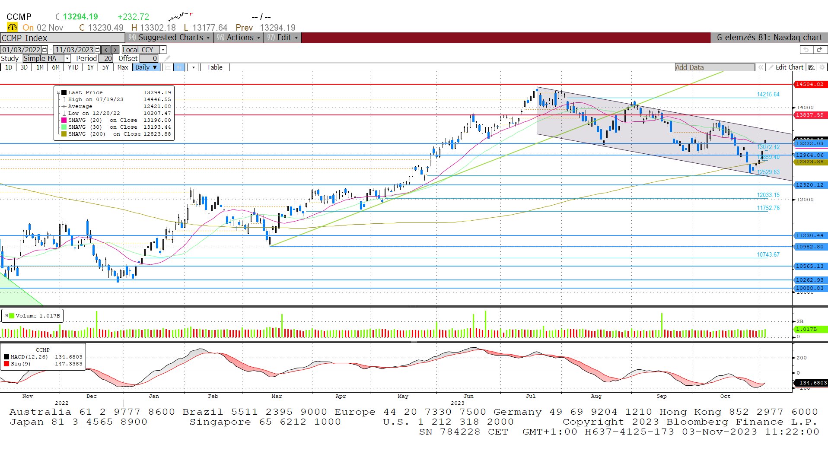Screen dimensions: 828x454
Task: Click the 11230.44 blue price label
Action: click(x=810, y=235)
